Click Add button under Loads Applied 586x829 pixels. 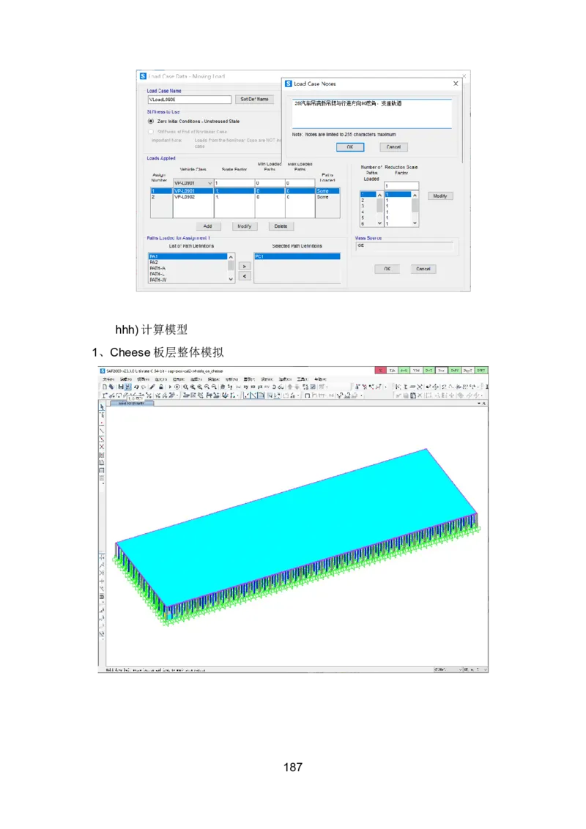pyautogui.click(x=207, y=226)
